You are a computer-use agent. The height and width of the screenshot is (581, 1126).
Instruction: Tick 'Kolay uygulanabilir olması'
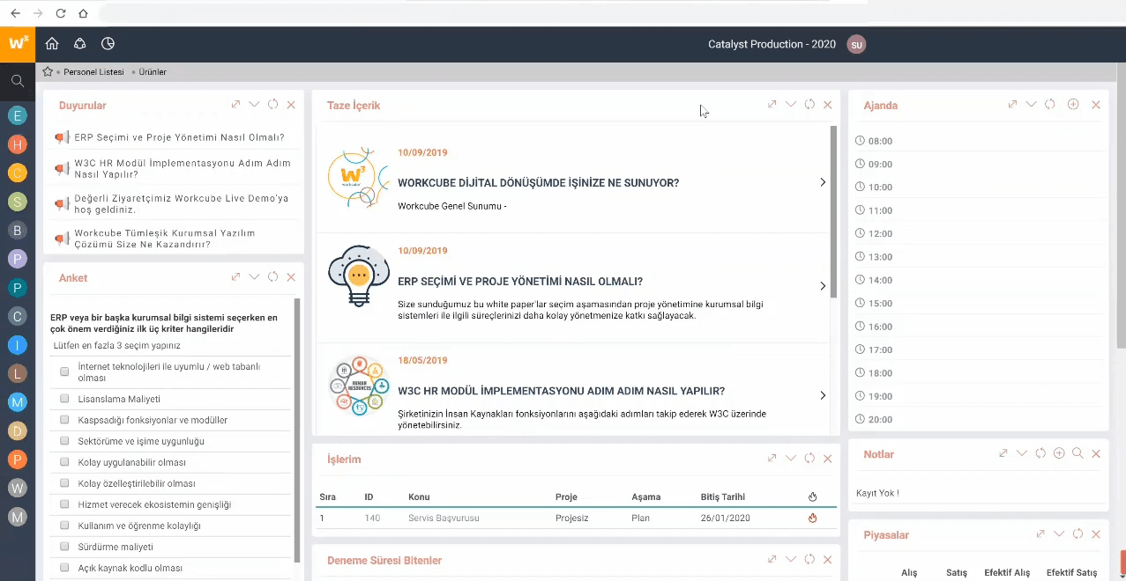click(64, 462)
